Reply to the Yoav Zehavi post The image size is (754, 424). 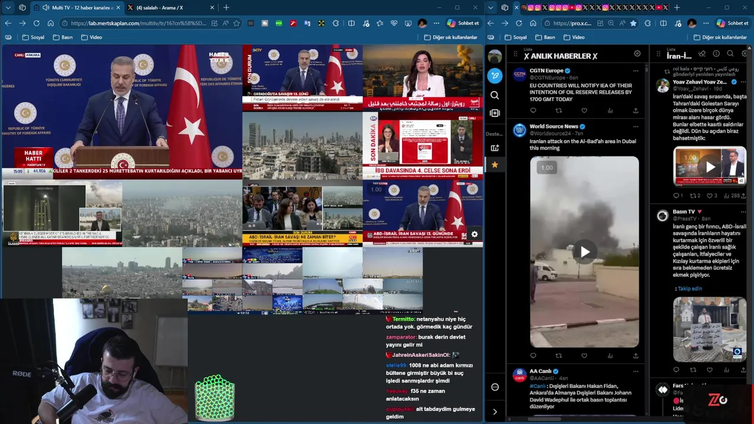pyautogui.click(x=676, y=196)
